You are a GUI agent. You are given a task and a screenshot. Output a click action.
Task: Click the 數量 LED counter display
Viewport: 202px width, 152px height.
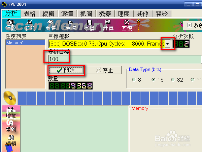[x=70, y=85]
